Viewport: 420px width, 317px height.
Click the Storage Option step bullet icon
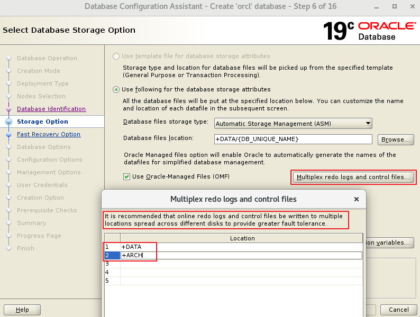pos(8,122)
